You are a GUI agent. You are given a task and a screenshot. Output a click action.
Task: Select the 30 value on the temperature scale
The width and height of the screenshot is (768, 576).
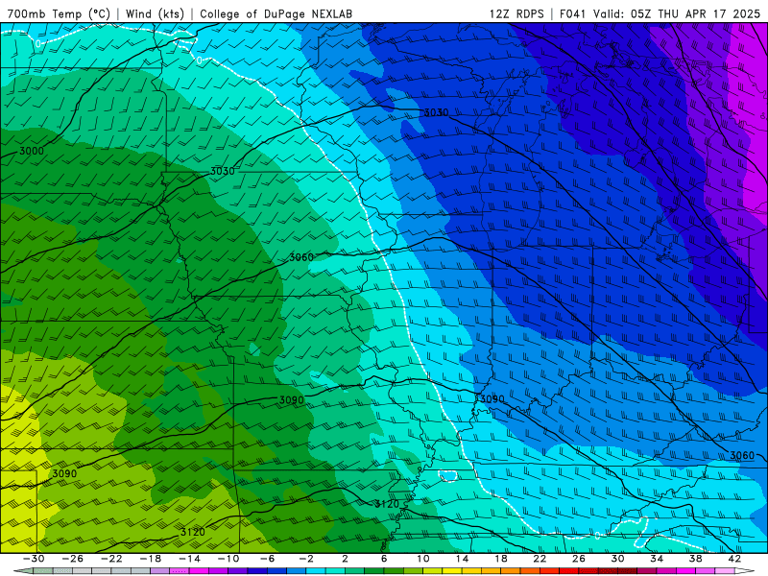pos(617,559)
